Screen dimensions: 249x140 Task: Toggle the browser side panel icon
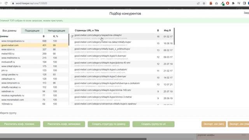(244, 3)
